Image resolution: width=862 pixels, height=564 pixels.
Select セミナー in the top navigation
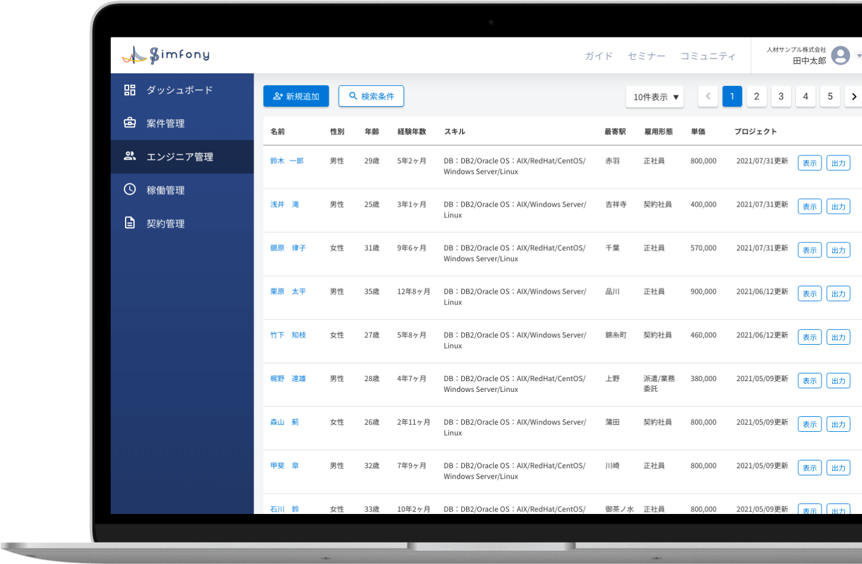point(646,56)
